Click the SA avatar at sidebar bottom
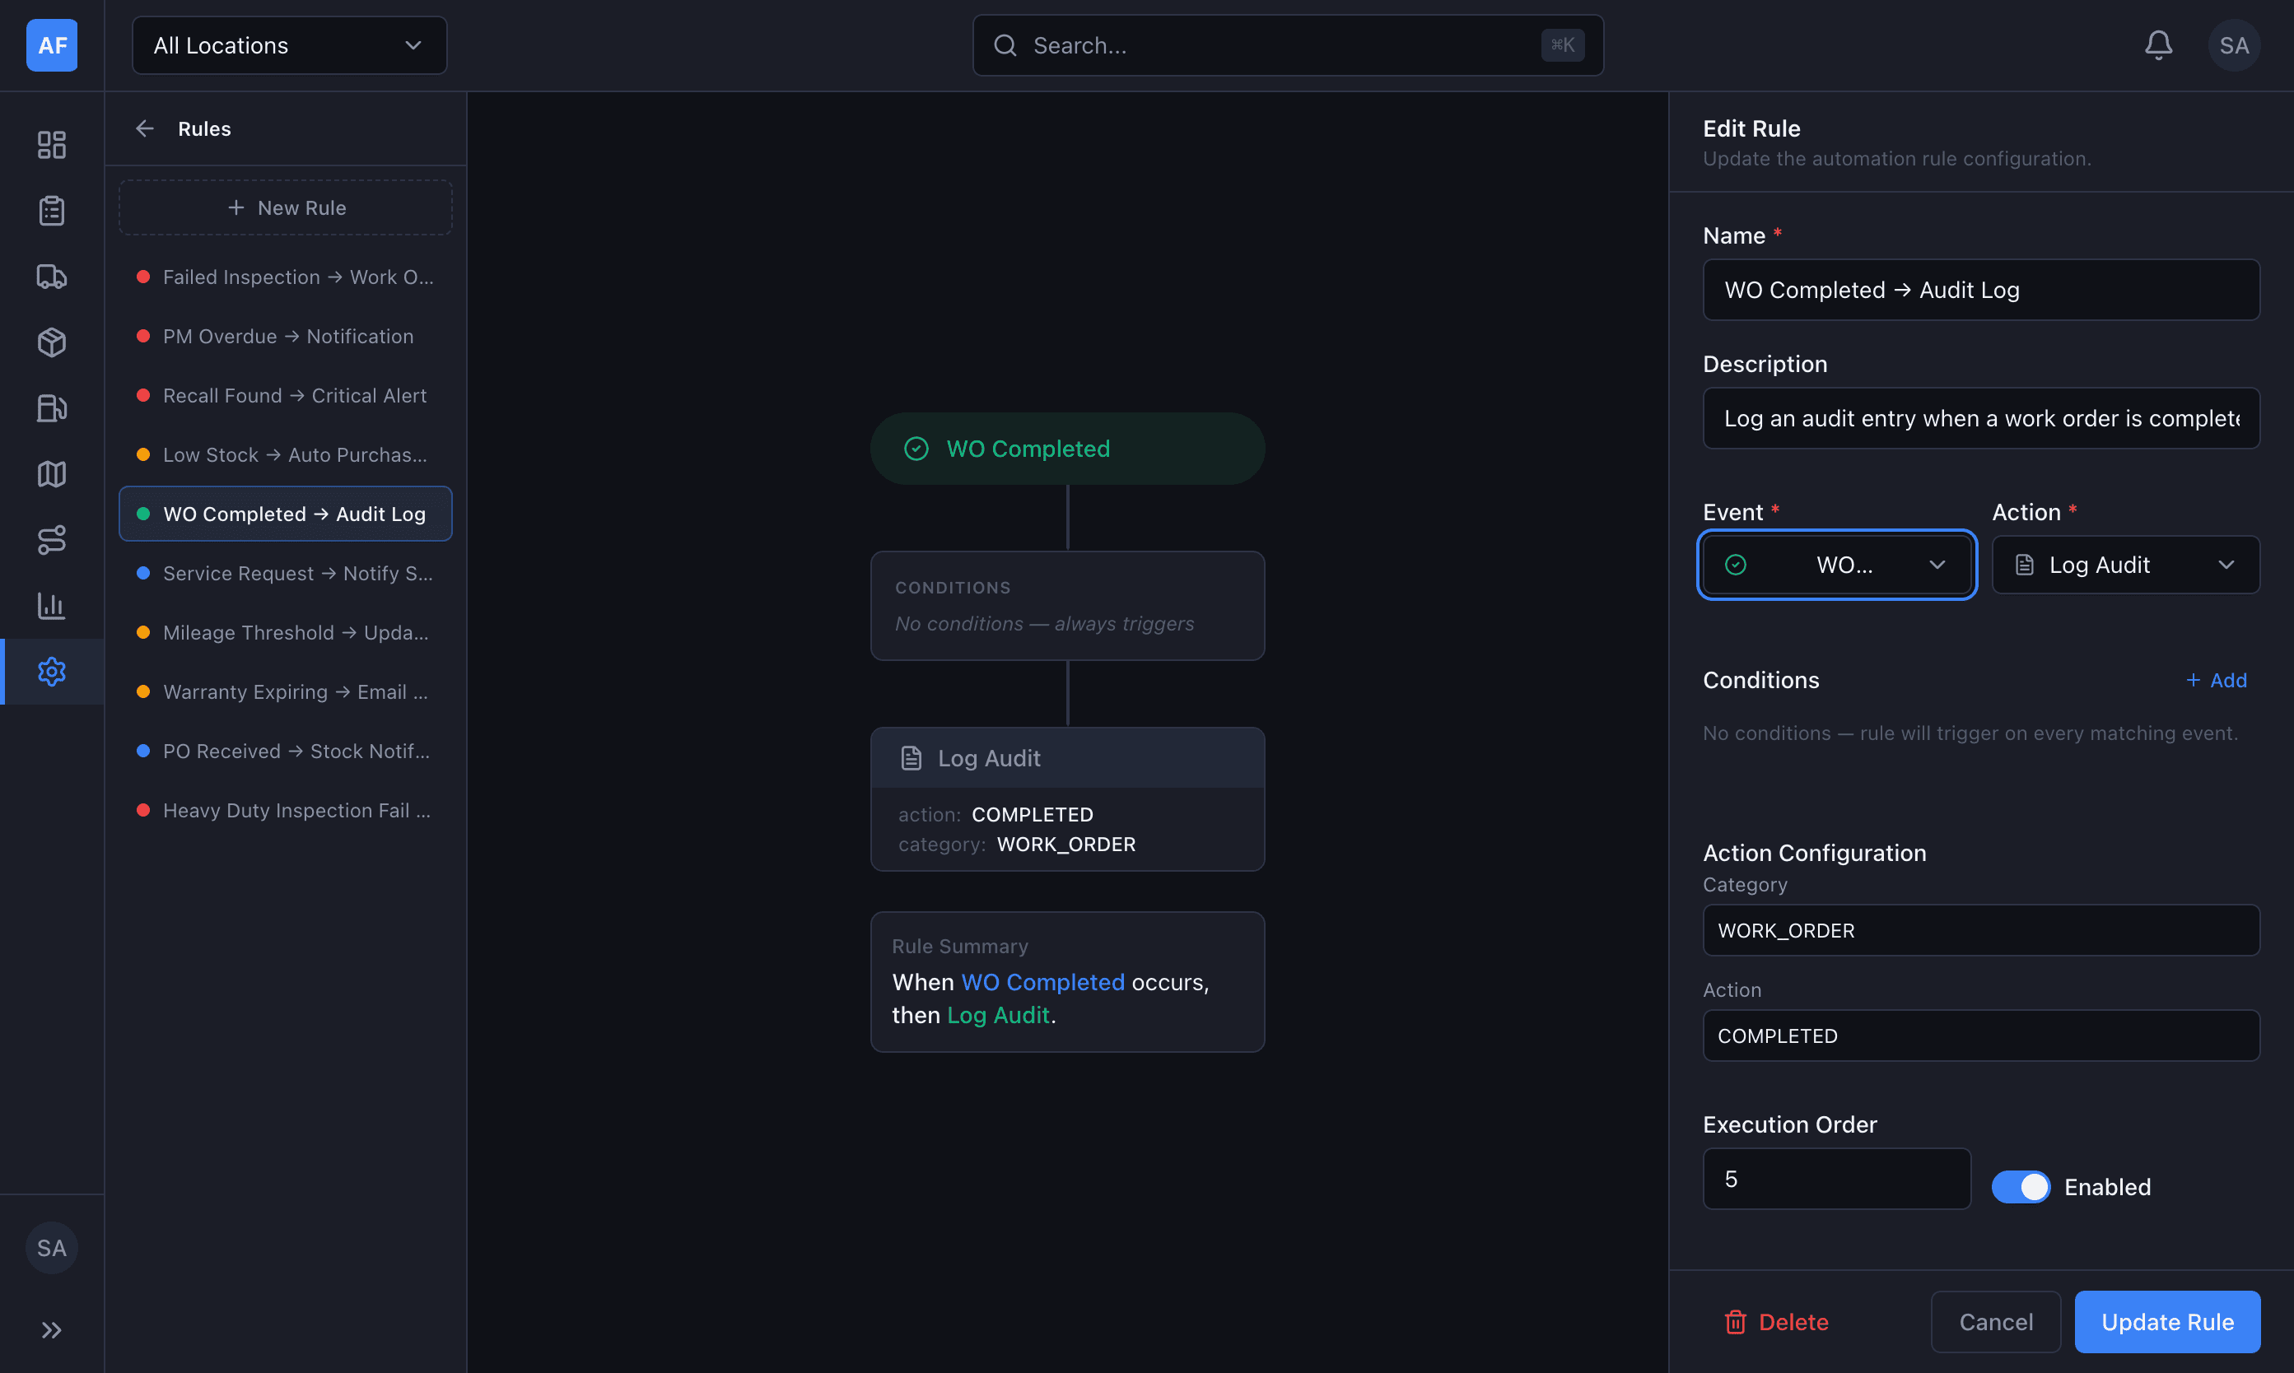The height and width of the screenshot is (1373, 2294). 52,1248
